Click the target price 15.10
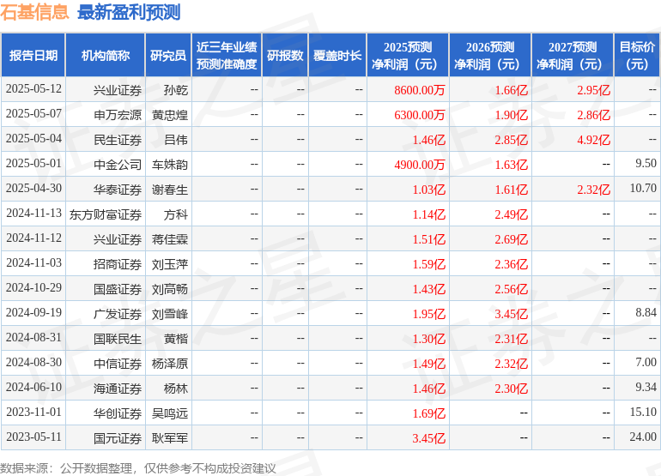Image resolution: width=661 pixels, height=476 pixels. pos(643,412)
